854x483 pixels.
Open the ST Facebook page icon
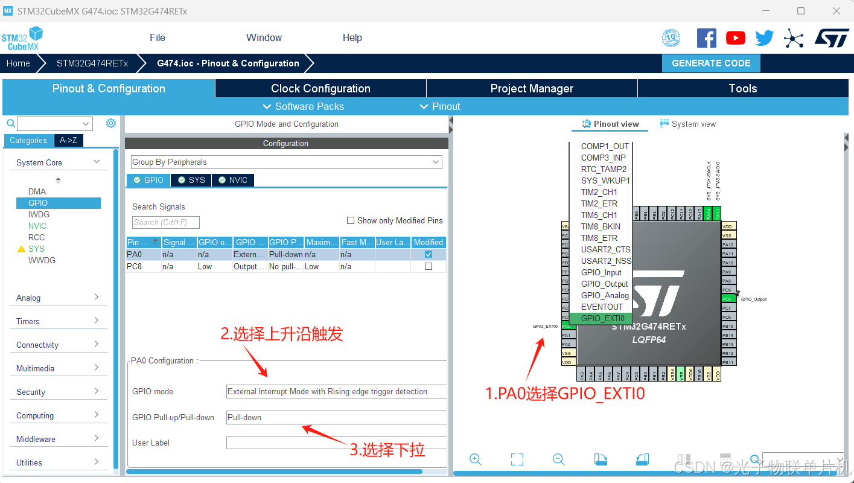(707, 38)
